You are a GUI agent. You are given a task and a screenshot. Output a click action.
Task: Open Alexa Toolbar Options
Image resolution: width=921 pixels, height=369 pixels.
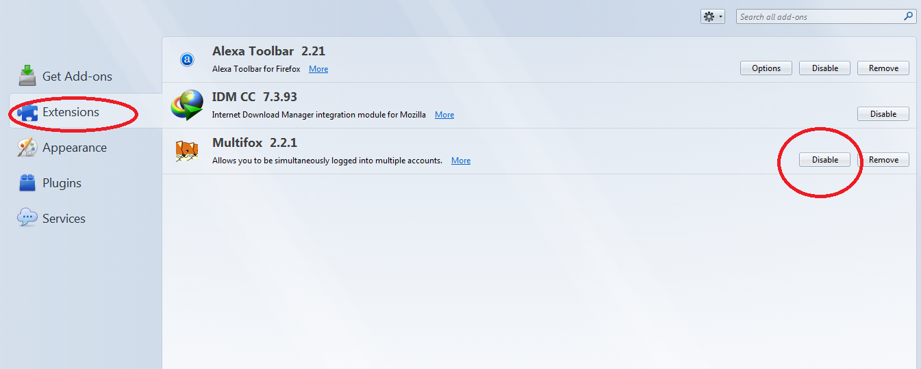(x=766, y=68)
